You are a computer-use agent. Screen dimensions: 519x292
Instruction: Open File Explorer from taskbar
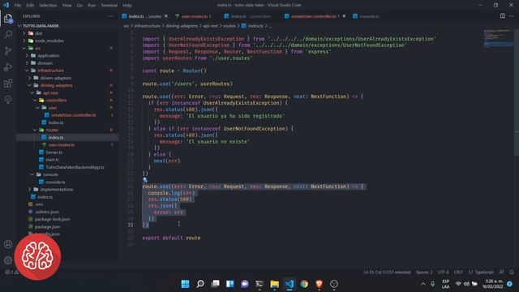tap(274, 284)
